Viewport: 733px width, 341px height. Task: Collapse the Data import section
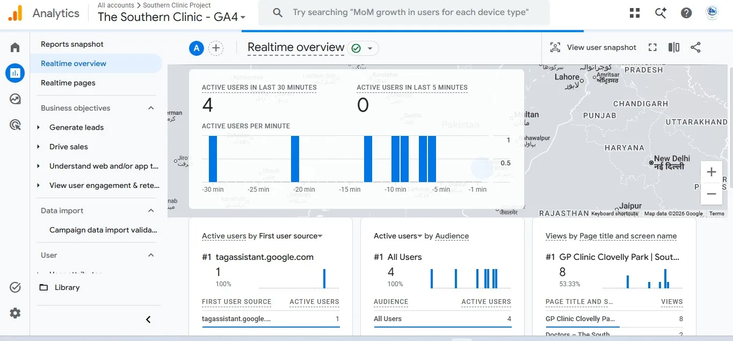pos(151,211)
